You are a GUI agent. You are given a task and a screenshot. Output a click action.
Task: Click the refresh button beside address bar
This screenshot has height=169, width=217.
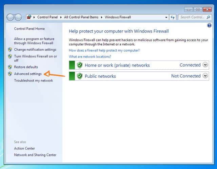click(173, 17)
